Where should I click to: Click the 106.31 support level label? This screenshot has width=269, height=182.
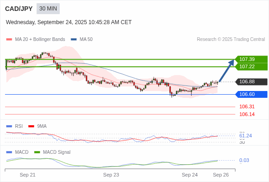point(247,106)
